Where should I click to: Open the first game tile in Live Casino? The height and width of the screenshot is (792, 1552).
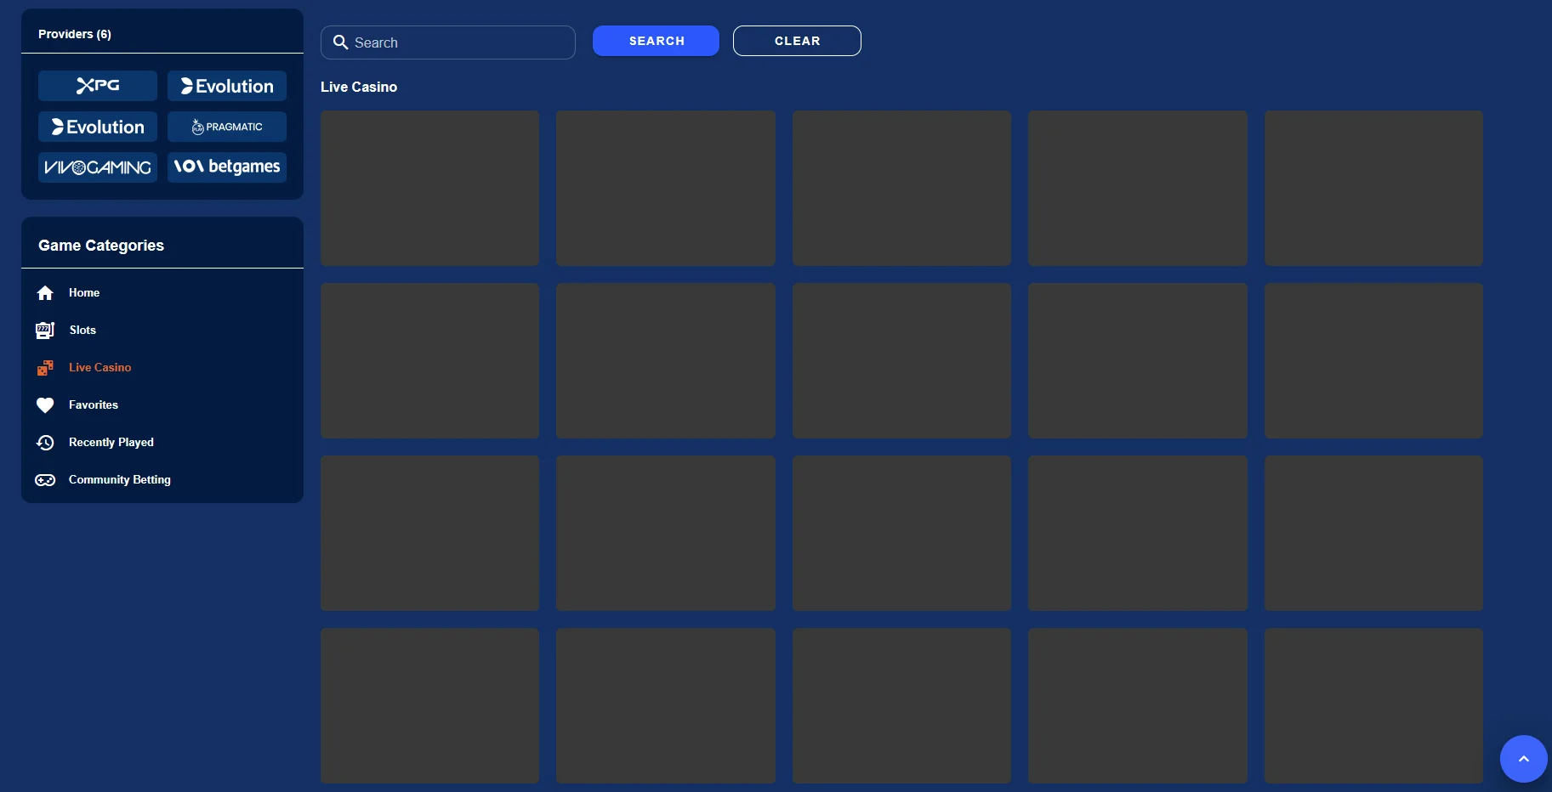point(429,188)
